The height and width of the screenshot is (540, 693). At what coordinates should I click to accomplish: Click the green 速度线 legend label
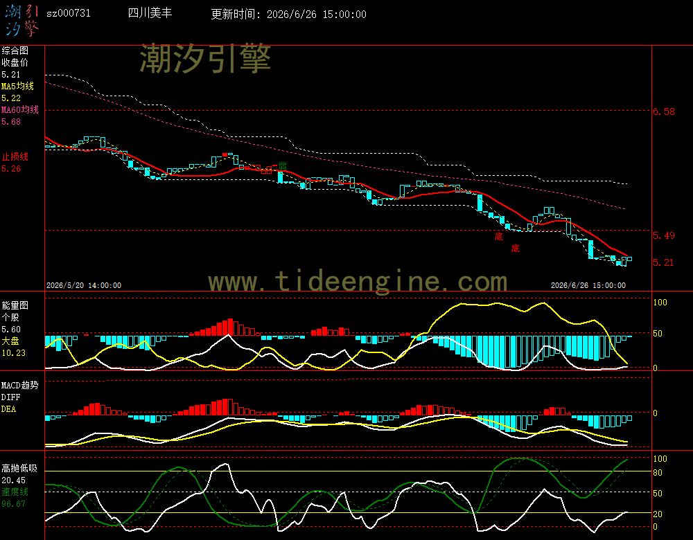pos(15,492)
